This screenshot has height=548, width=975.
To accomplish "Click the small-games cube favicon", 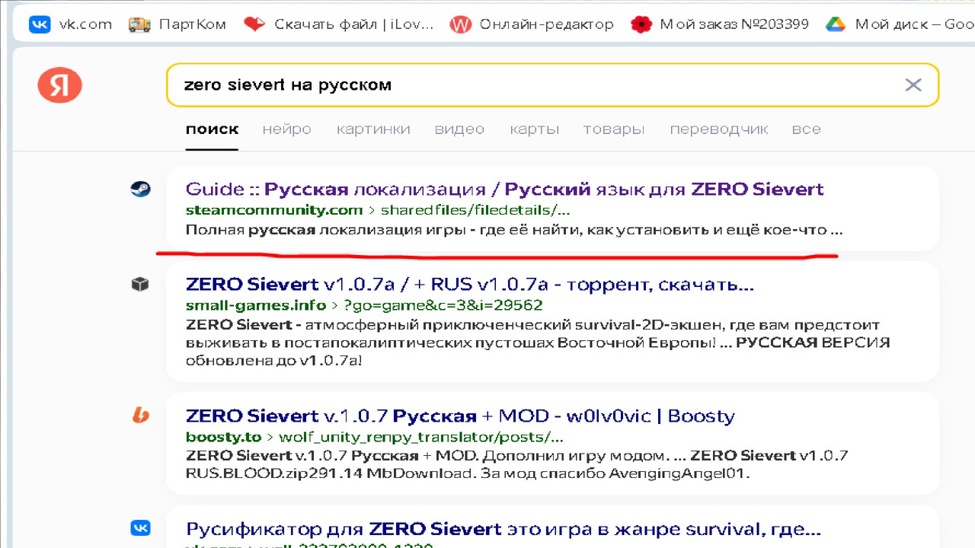I will pos(140,285).
